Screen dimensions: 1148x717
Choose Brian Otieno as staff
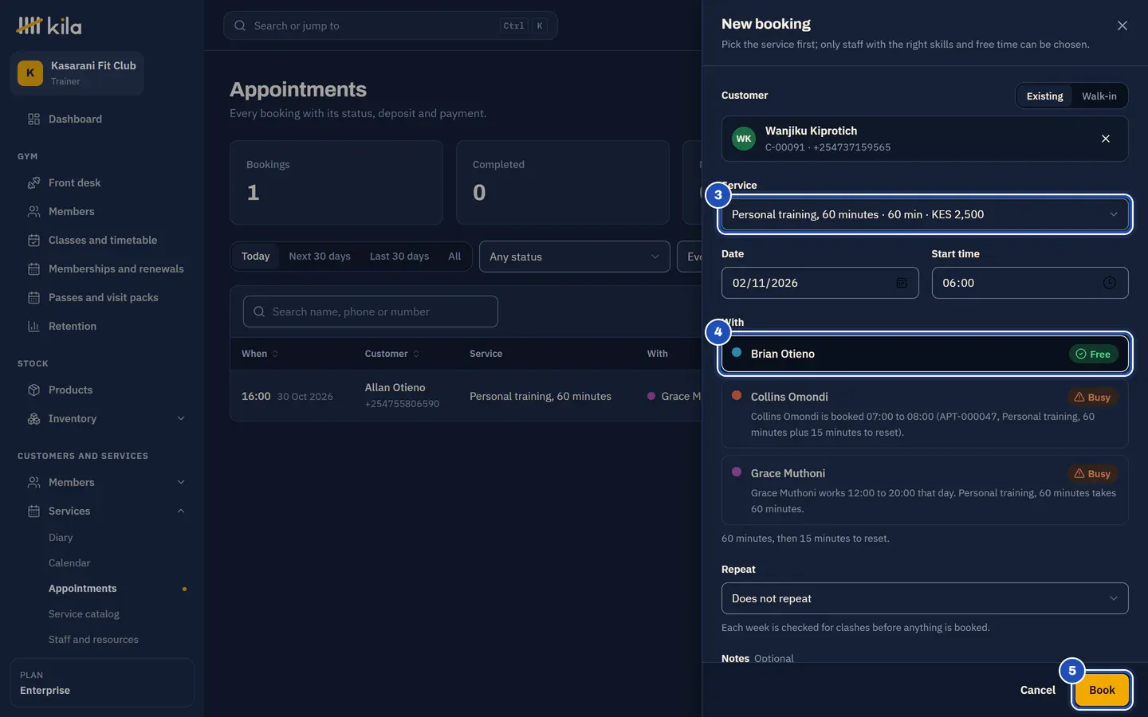point(925,354)
